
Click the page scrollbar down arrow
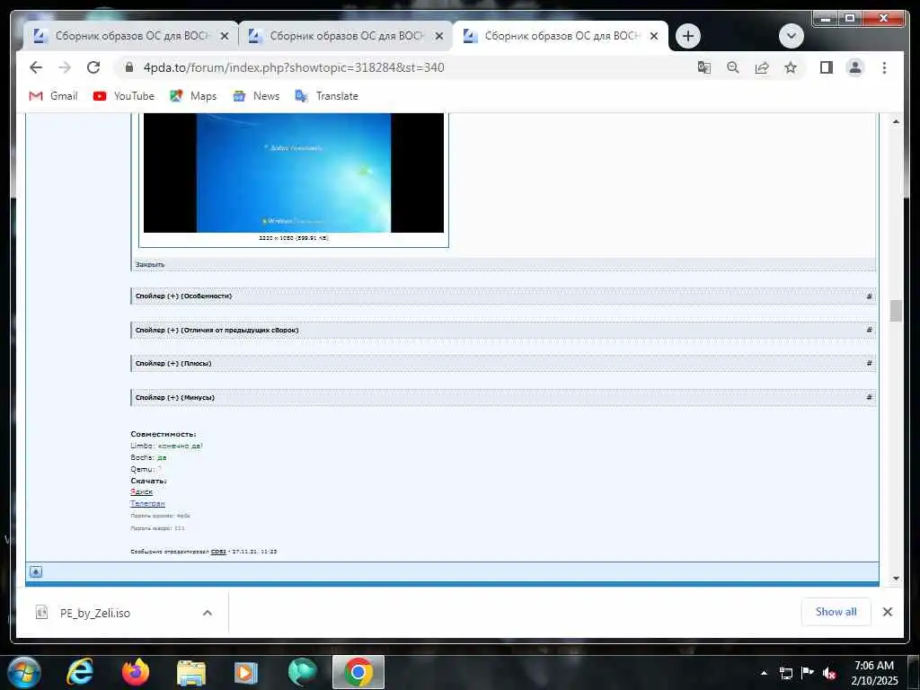click(x=896, y=578)
